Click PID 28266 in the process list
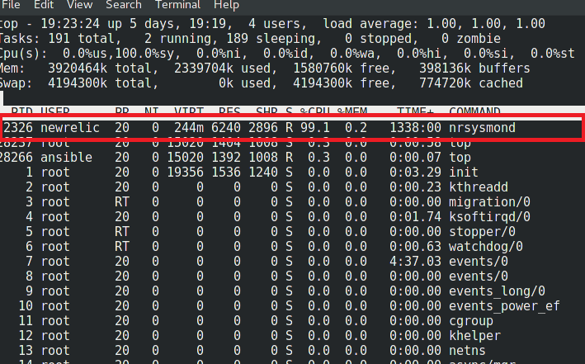Screen dimensions: 585x364 tap(17, 157)
